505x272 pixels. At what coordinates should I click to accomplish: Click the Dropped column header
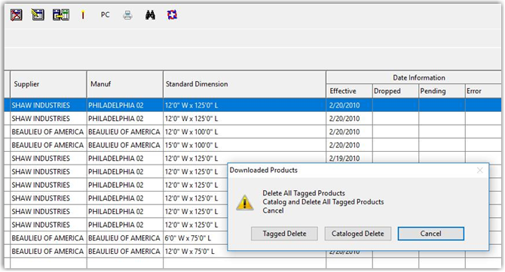point(396,91)
